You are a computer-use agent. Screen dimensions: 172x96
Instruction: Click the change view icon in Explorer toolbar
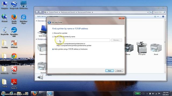[x=155, y=17]
